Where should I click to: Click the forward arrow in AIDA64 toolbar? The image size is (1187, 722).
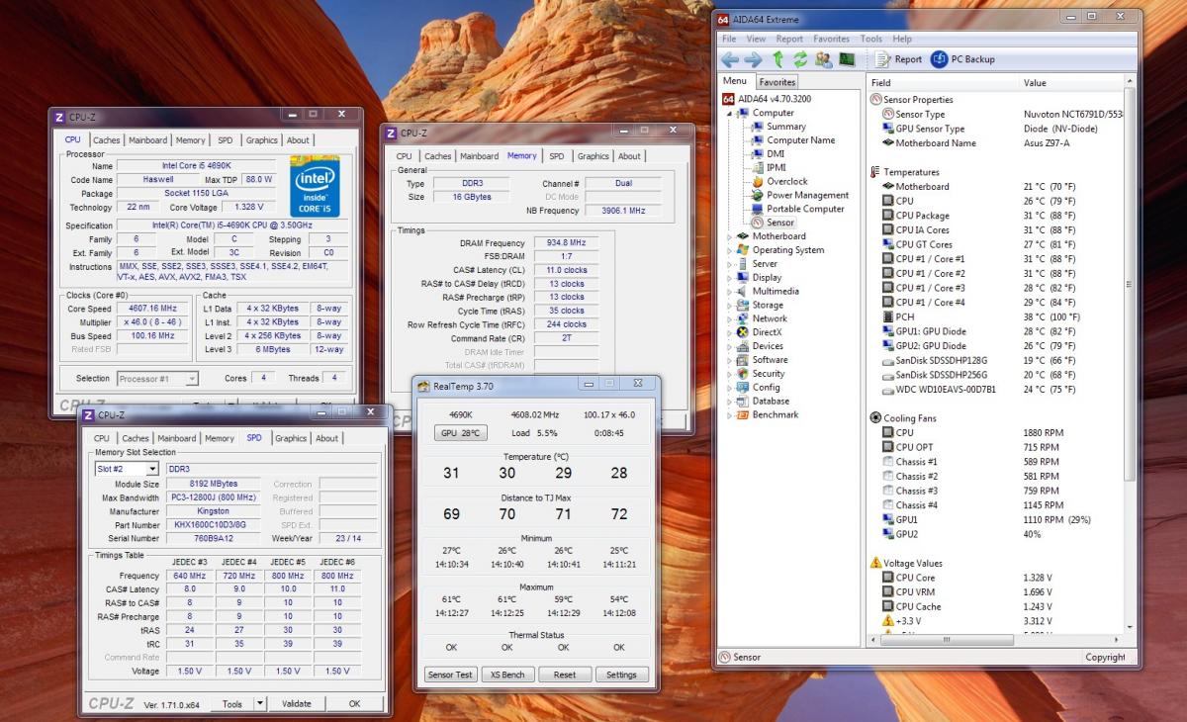click(x=753, y=59)
